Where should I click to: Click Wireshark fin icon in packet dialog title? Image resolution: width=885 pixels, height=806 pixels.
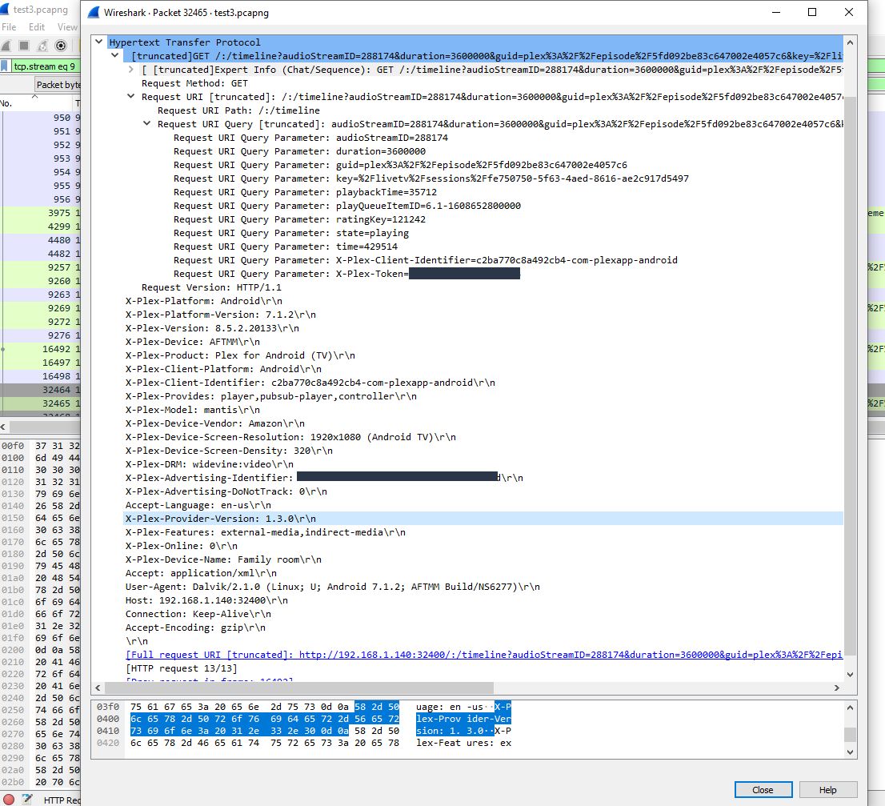(x=94, y=13)
